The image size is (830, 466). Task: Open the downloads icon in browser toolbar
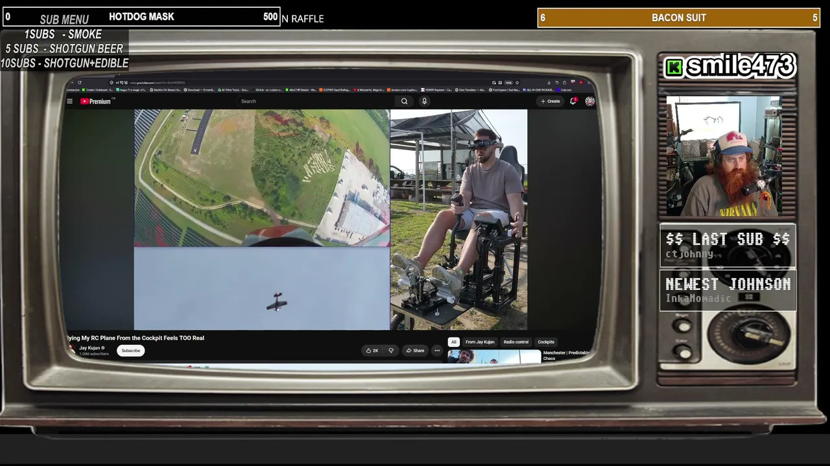click(549, 83)
